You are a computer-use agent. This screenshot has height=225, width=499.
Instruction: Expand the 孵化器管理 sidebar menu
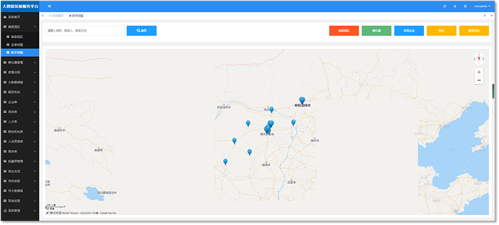point(20,62)
